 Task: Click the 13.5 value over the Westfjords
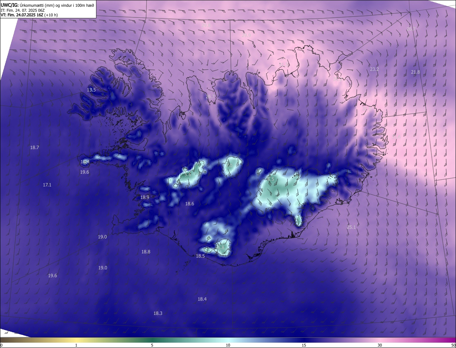92,90
